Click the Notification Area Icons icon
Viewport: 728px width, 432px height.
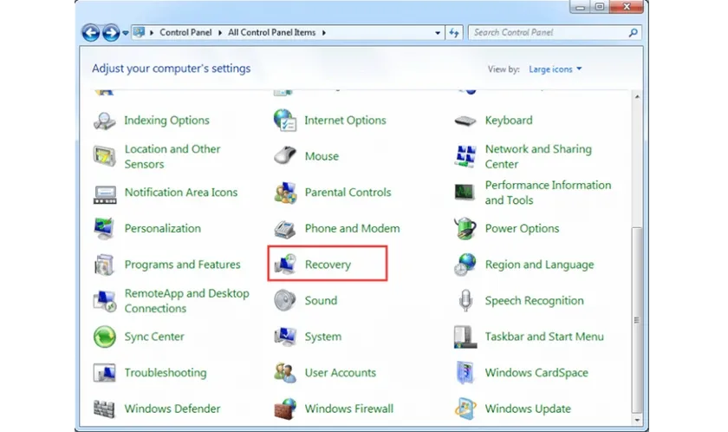pos(105,194)
